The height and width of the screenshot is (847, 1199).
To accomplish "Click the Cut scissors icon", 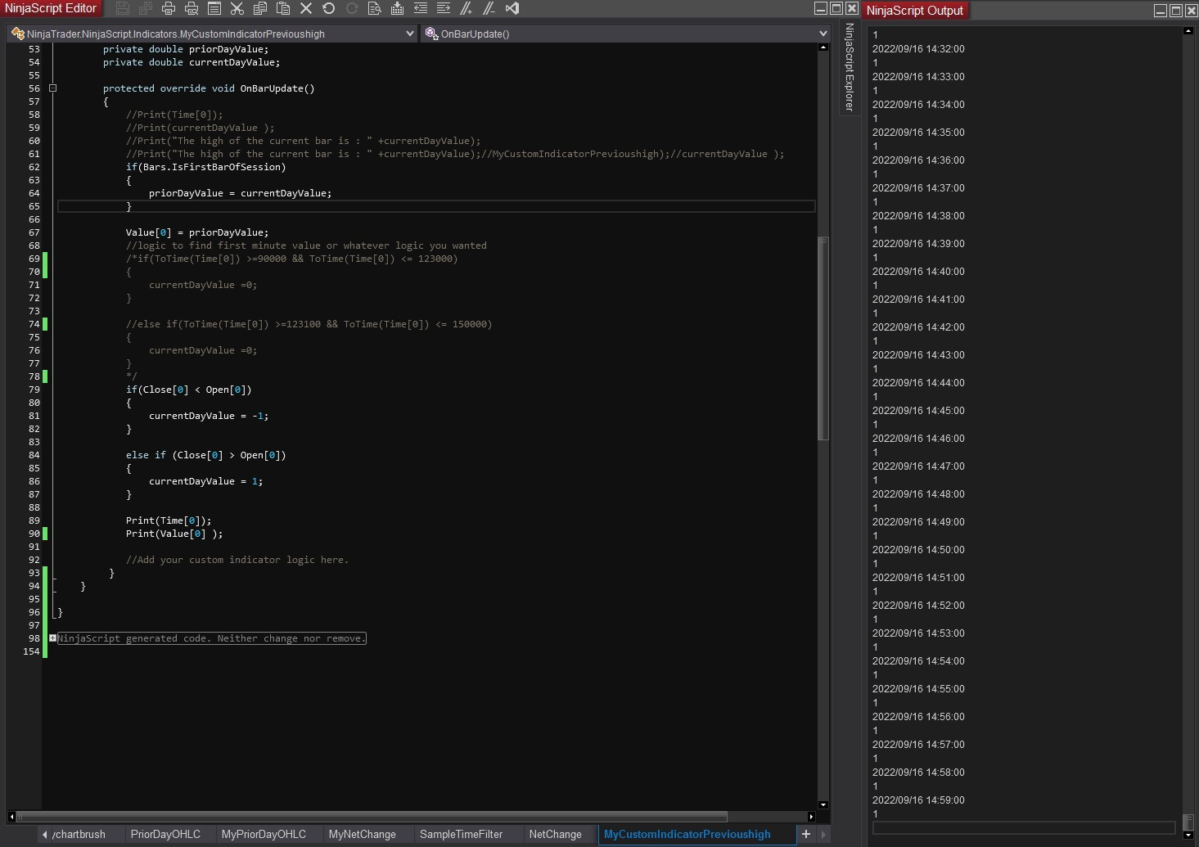I will 237,8.
